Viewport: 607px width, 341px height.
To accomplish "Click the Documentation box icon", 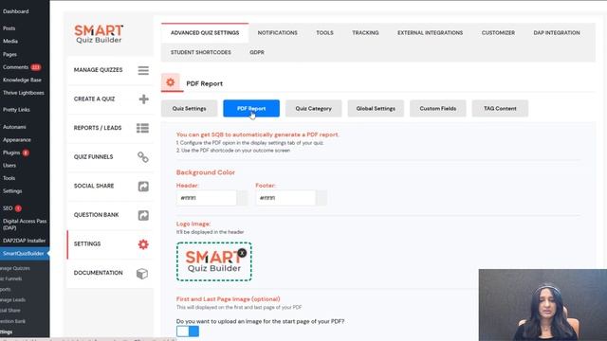I will [x=142, y=274].
